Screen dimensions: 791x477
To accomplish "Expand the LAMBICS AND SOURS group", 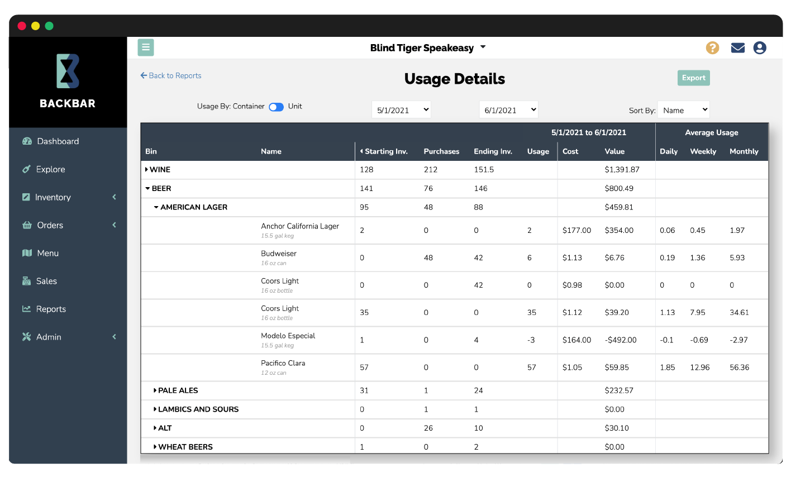I will pos(155,409).
